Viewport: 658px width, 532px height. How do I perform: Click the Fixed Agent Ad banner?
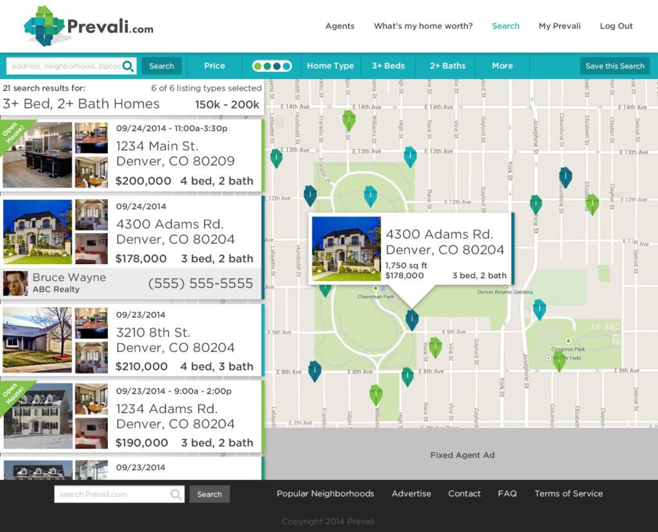(461, 455)
